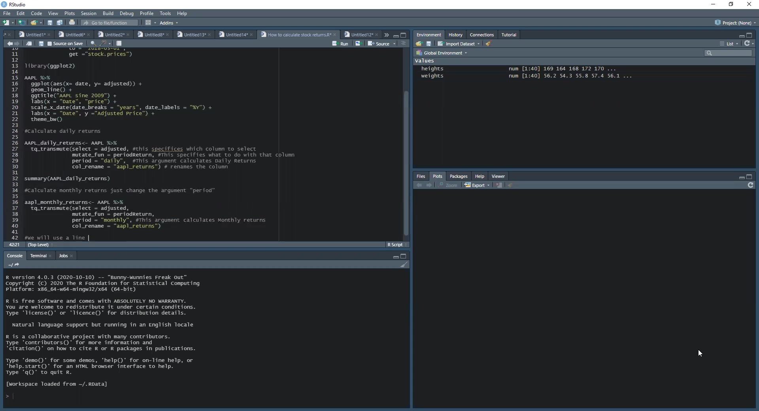Refresh current plot in Plots pane

coord(751,185)
